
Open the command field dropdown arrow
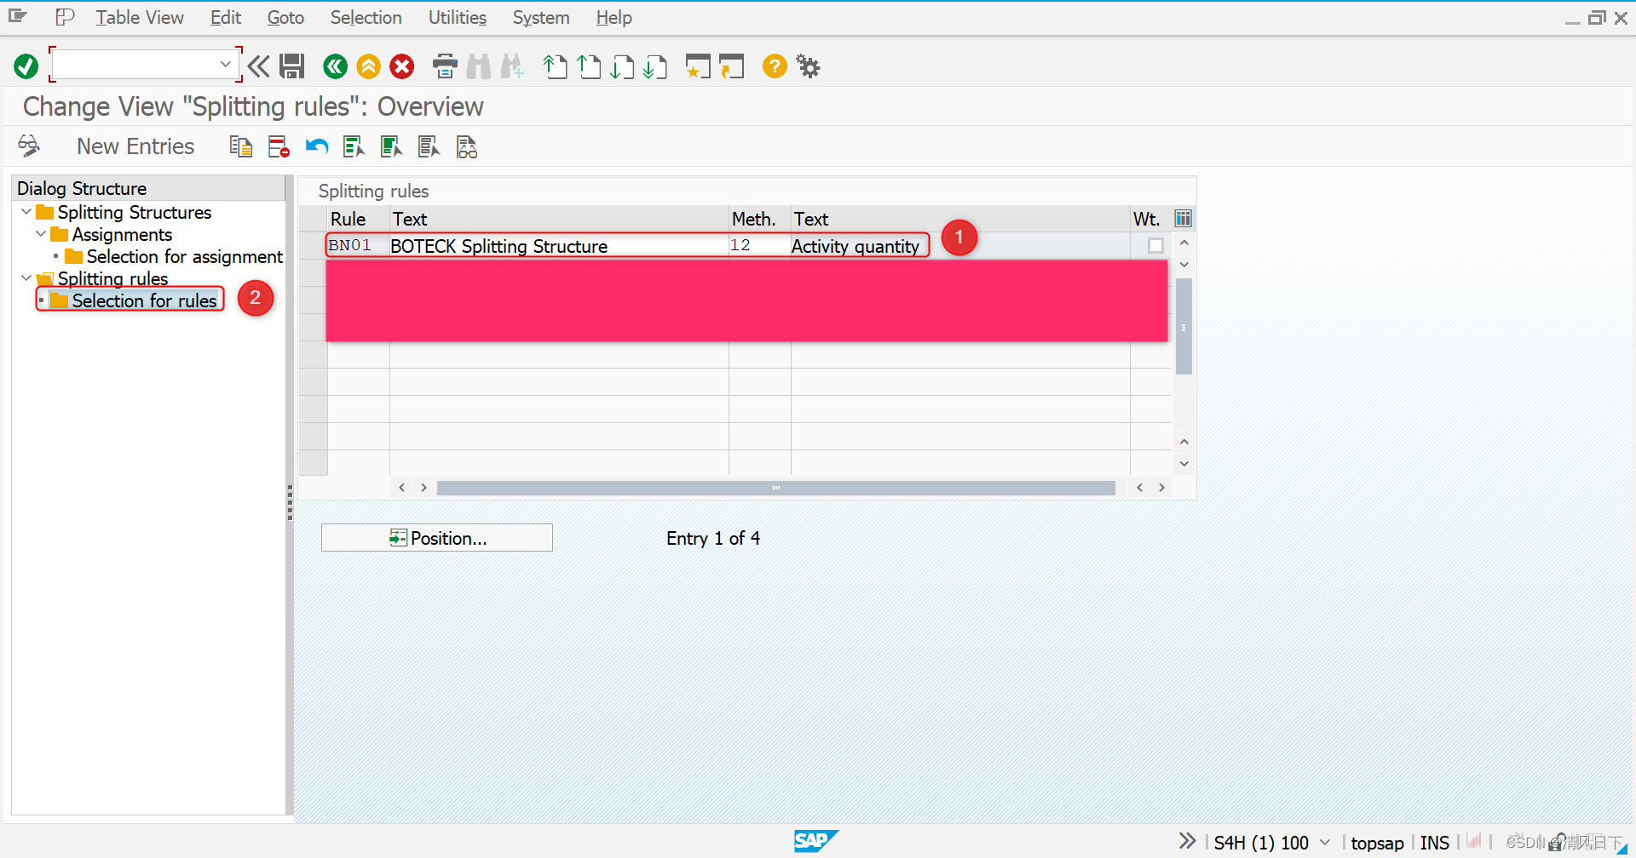pos(225,65)
